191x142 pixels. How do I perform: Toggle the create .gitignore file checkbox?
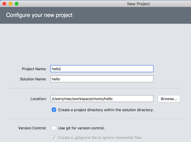pyautogui.click(x=54, y=137)
